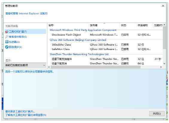Click the tracking protection blocked icon
The image size is (169, 123).
point(7,47)
